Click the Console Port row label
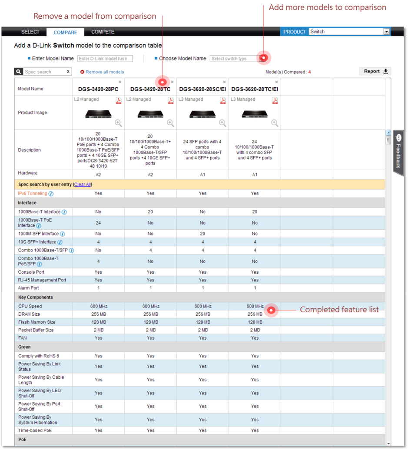 coord(31,272)
